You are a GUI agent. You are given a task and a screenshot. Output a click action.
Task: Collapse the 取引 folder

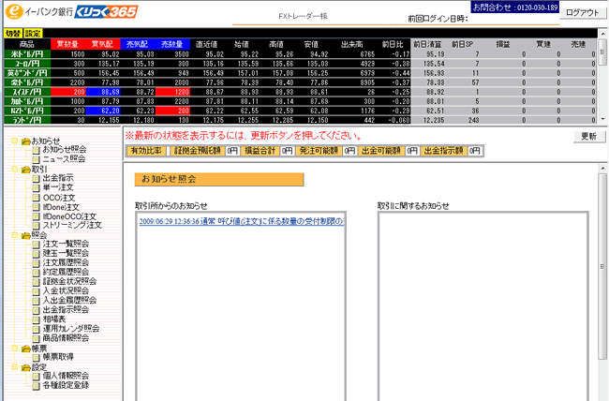click(x=14, y=169)
